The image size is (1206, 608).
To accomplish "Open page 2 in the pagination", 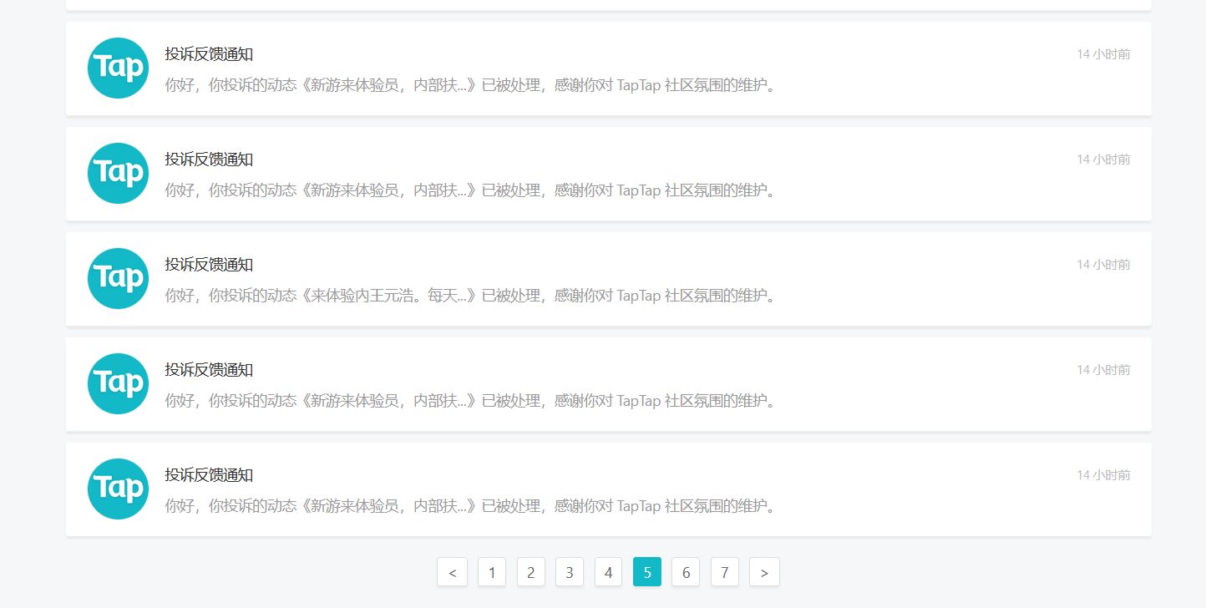I will (x=530, y=572).
